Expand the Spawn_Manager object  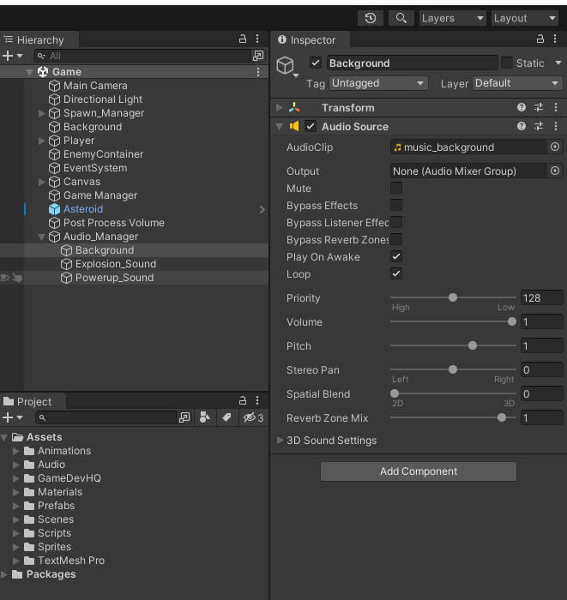pyautogui.click(x=42, y=113)
